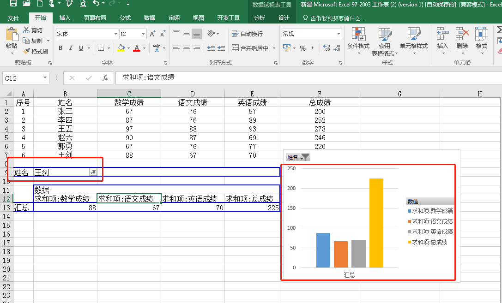This screenshot has height=303, width=502.
Task: Click the Borders icon
Action: tap(101, 48)
